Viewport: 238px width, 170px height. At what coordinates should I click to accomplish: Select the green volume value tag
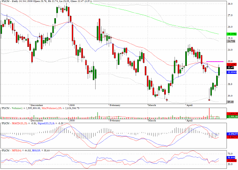click(x=232, y=117)
